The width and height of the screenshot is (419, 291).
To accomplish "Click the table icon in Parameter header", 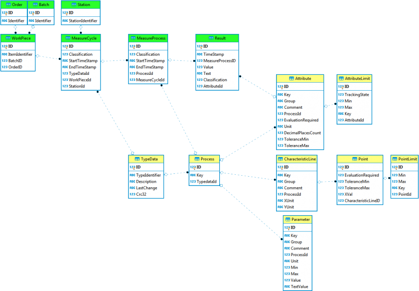I will [287, 219].
